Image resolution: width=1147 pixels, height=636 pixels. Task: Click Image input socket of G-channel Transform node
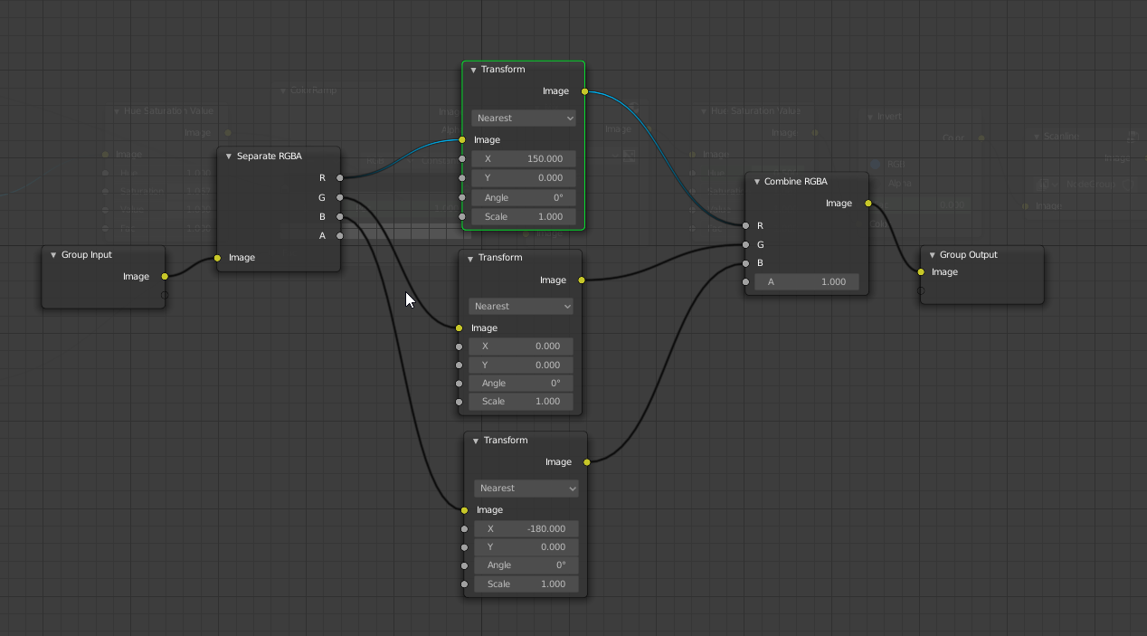tap(459, 327)
